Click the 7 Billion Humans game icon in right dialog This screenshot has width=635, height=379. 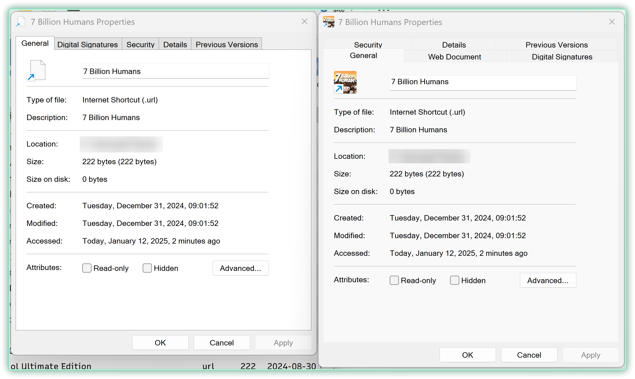(x=345, y=82)
